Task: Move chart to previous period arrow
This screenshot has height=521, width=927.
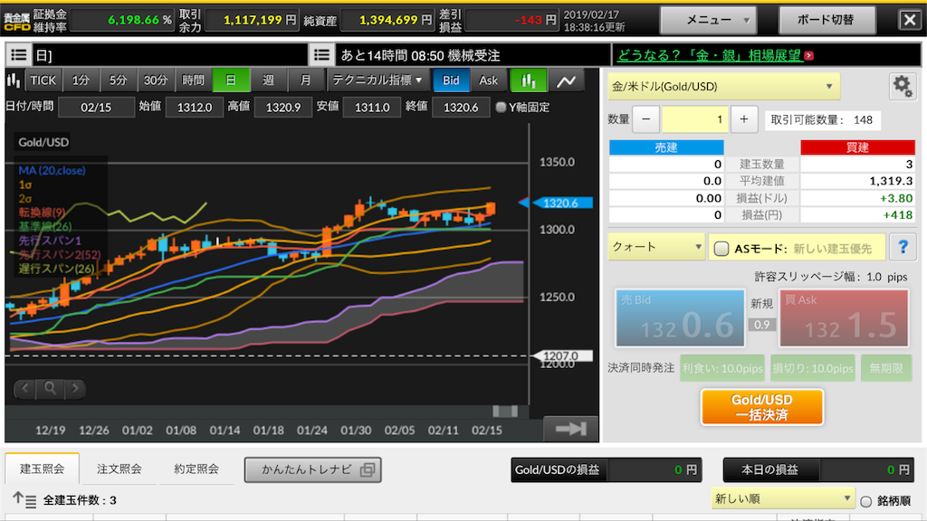Action: 24,388
